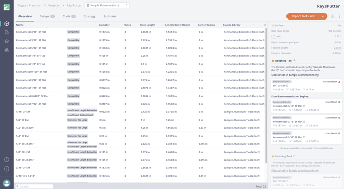Switch to the Setups tab

47,16
